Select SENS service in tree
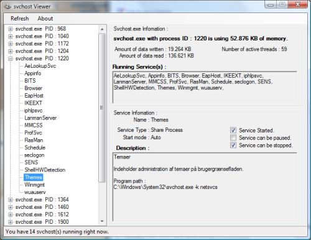This screenshot has width=311, height=240. [x=31, y=162]
